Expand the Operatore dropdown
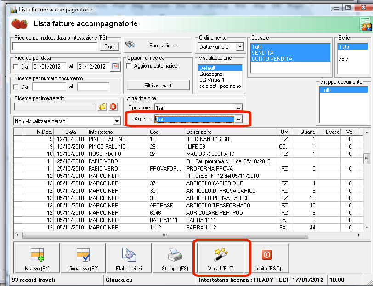 coord(238,108)
